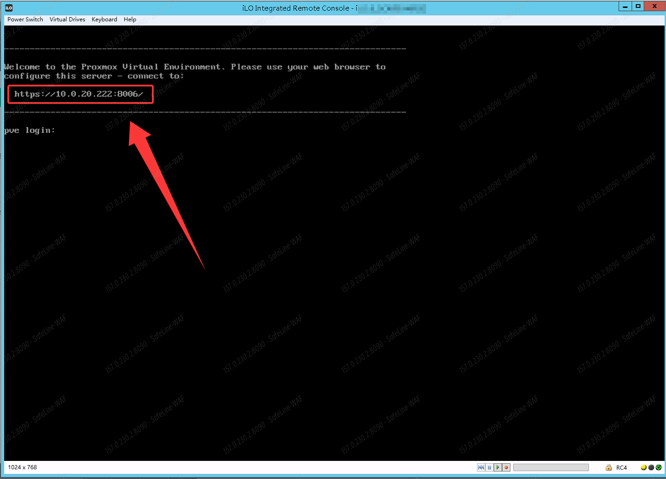Viewport: 666px width, 479px height.
Task: Click the iLO logo in title bar
Action: (x=9, y=8)
